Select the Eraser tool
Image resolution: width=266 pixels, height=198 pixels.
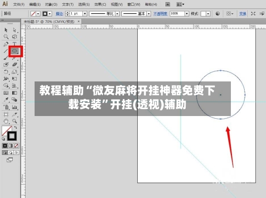(x=14, y=64)
